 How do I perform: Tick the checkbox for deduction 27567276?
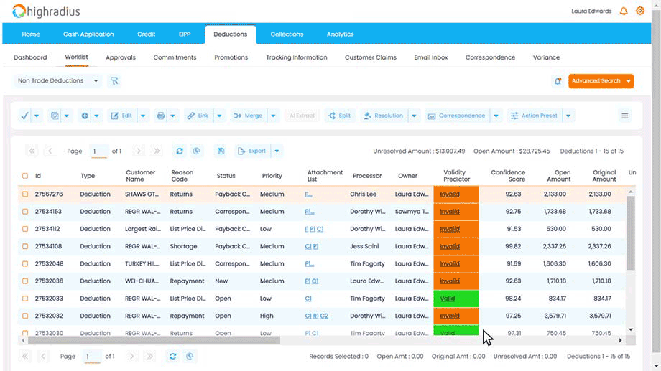tap(25, 194)
